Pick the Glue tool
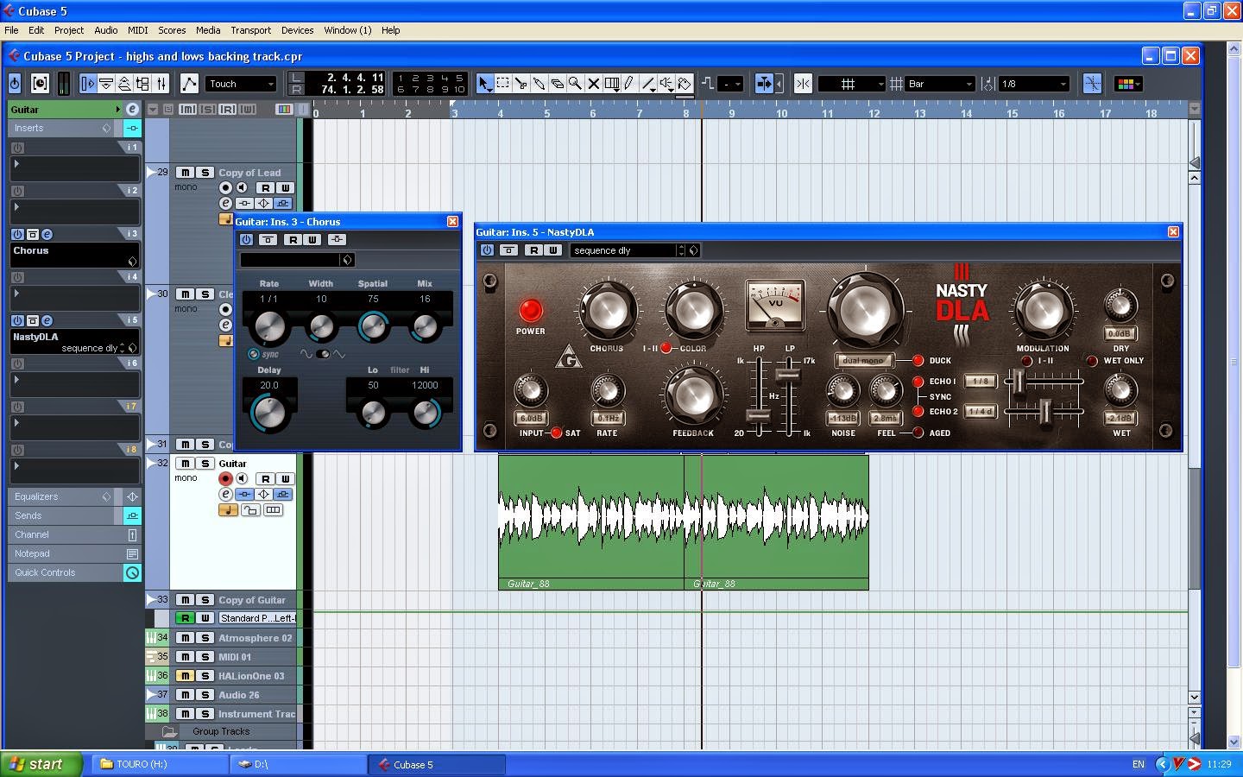The height and width of the screenshot is (777, 1243). click(x=539, y=84)
